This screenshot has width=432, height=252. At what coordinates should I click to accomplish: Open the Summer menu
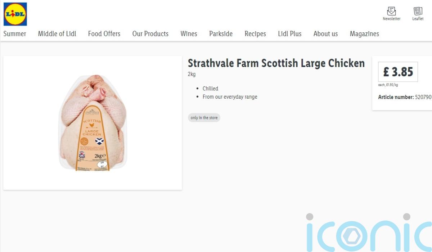(15, 34)
